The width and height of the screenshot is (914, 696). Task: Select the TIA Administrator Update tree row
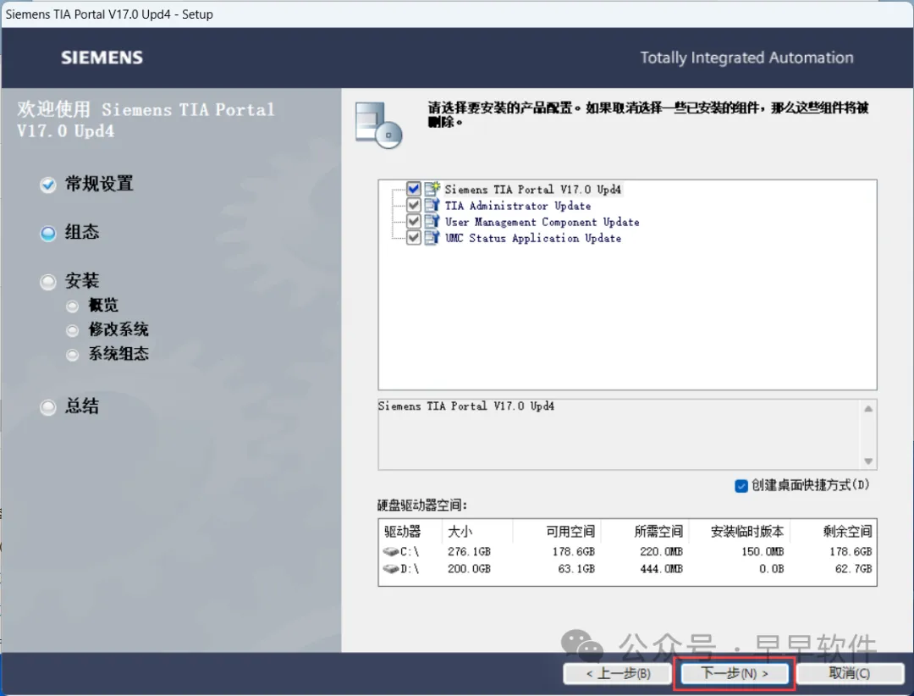pyautogui.click(x=518, y=206)
